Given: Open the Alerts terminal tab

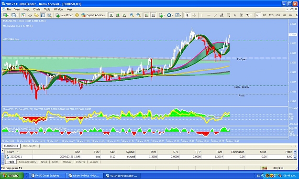Looking at the screenshot, I should pyautogui.click(x=55, y=162).
